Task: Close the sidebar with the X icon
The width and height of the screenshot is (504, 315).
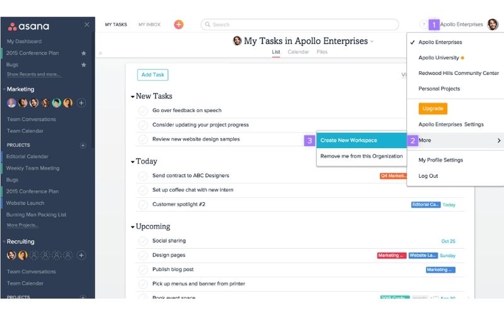Action: (x=87, y=25)
